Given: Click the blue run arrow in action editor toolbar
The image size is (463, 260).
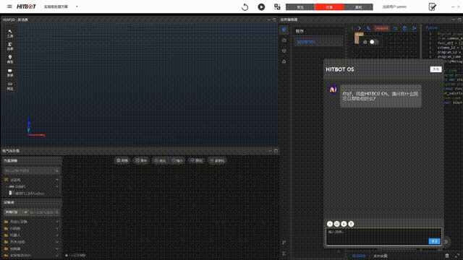Looking at the screenshot, I should pyautogui.click(x=415, y=28).
